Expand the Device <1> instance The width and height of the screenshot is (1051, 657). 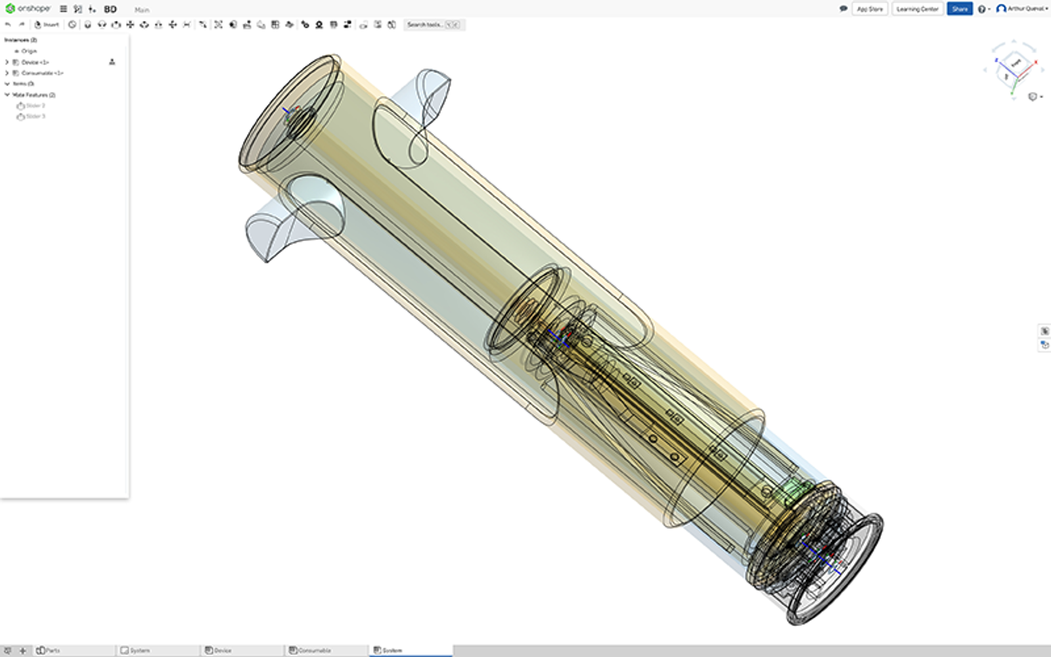click(7, 62)
